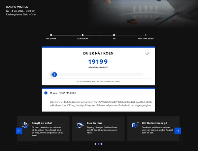The width and height of the screenshot is (198, 151).
Task: Click the Karpe World banner image
Action: (x=143, y=13)
